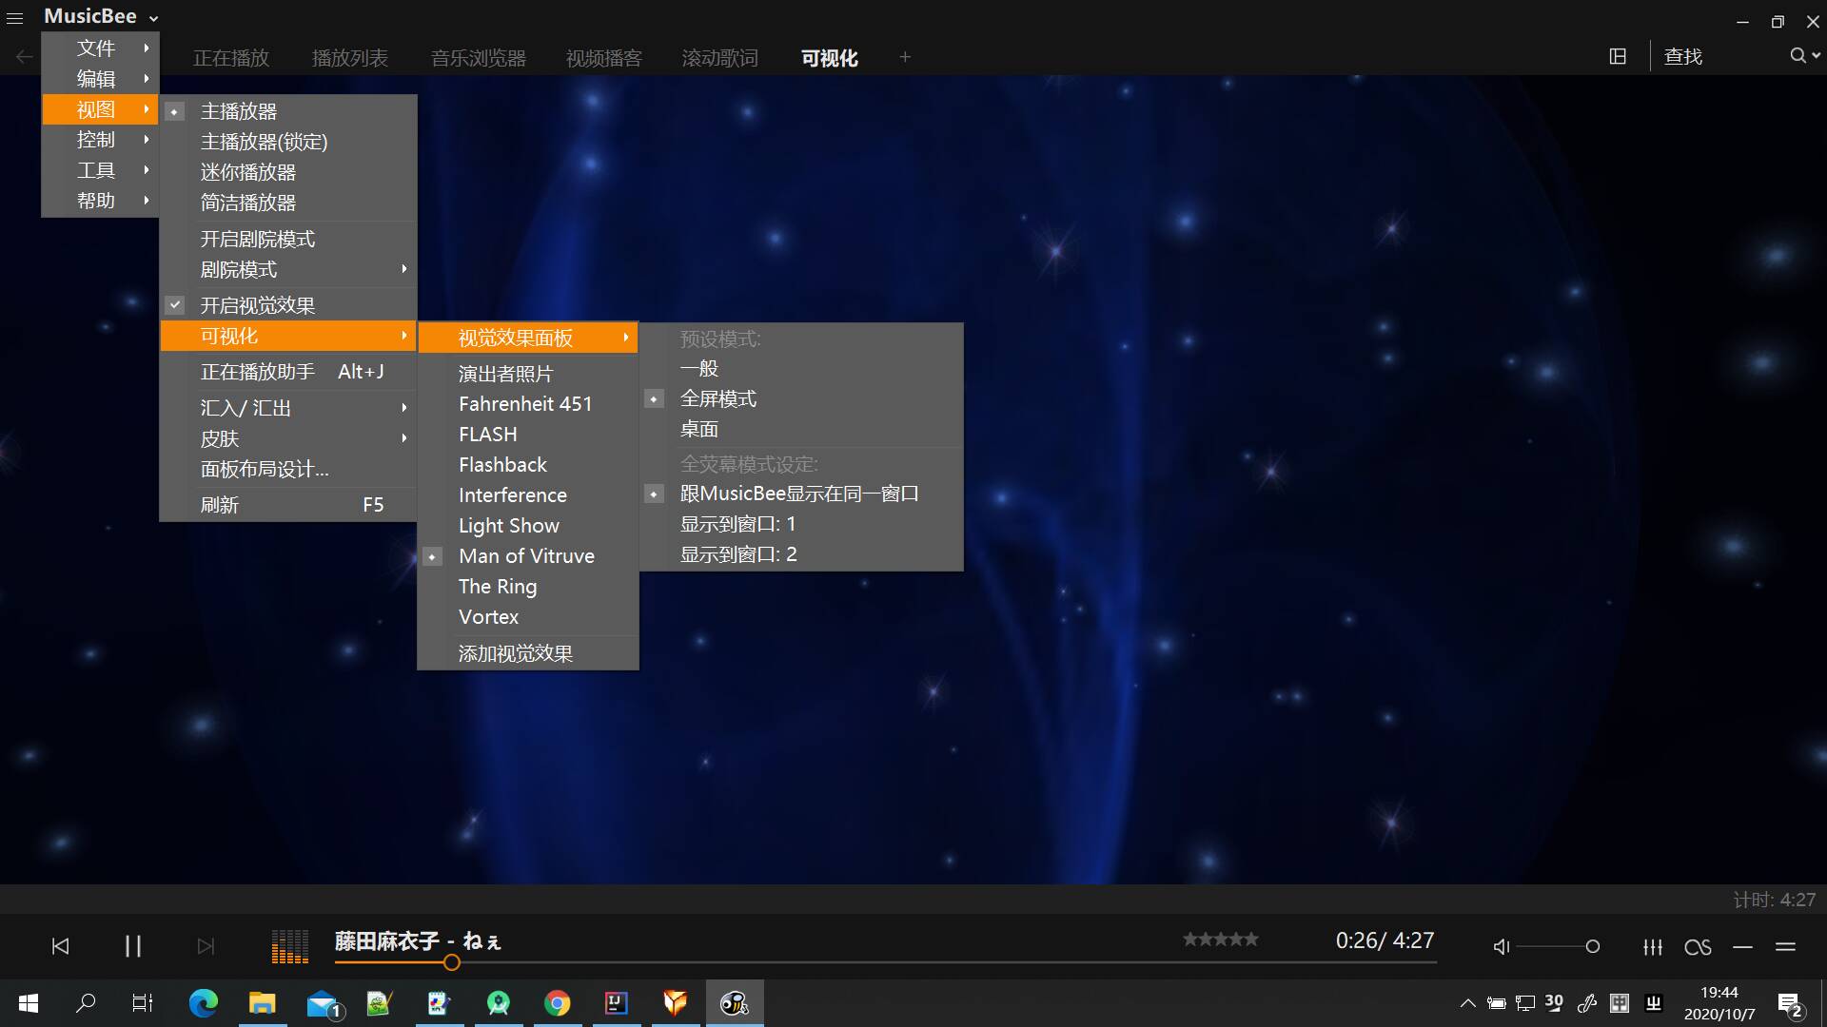
Task: Mute using the speaker volume icon
Action: tap(1502, 947)
